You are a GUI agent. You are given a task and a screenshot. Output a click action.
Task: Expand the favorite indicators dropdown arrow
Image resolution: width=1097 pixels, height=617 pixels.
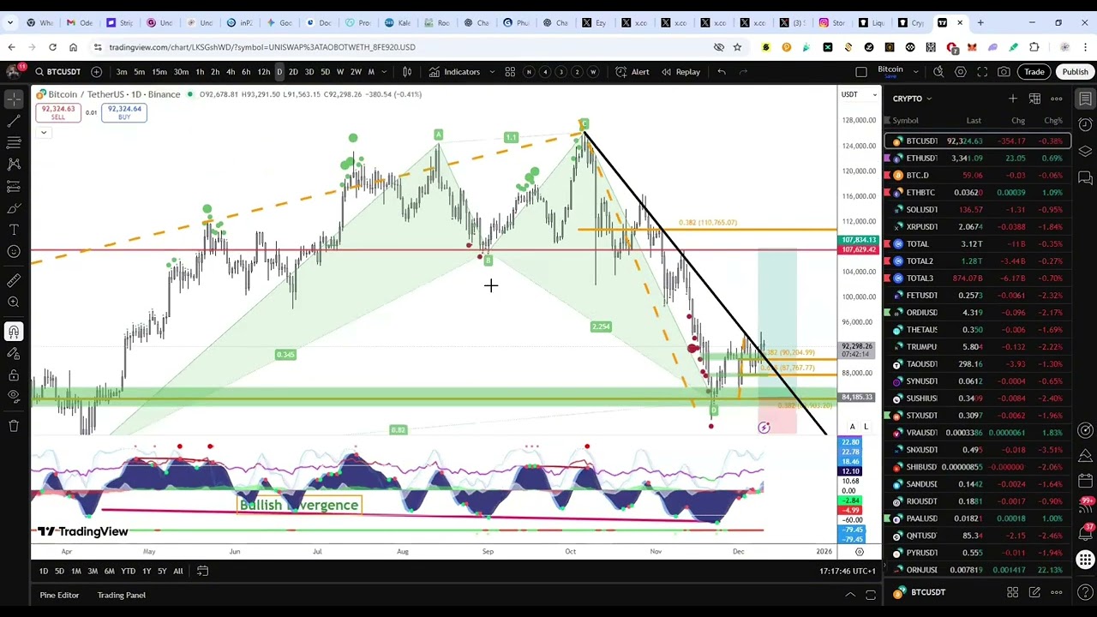pyautogui.click(x=491, y=72)
